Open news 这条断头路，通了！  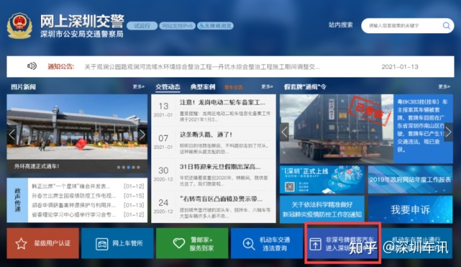tap(206, 135)
